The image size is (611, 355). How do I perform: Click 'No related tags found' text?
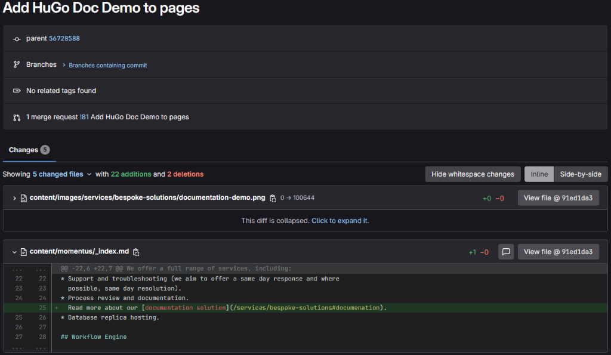[x=61, y=91]
